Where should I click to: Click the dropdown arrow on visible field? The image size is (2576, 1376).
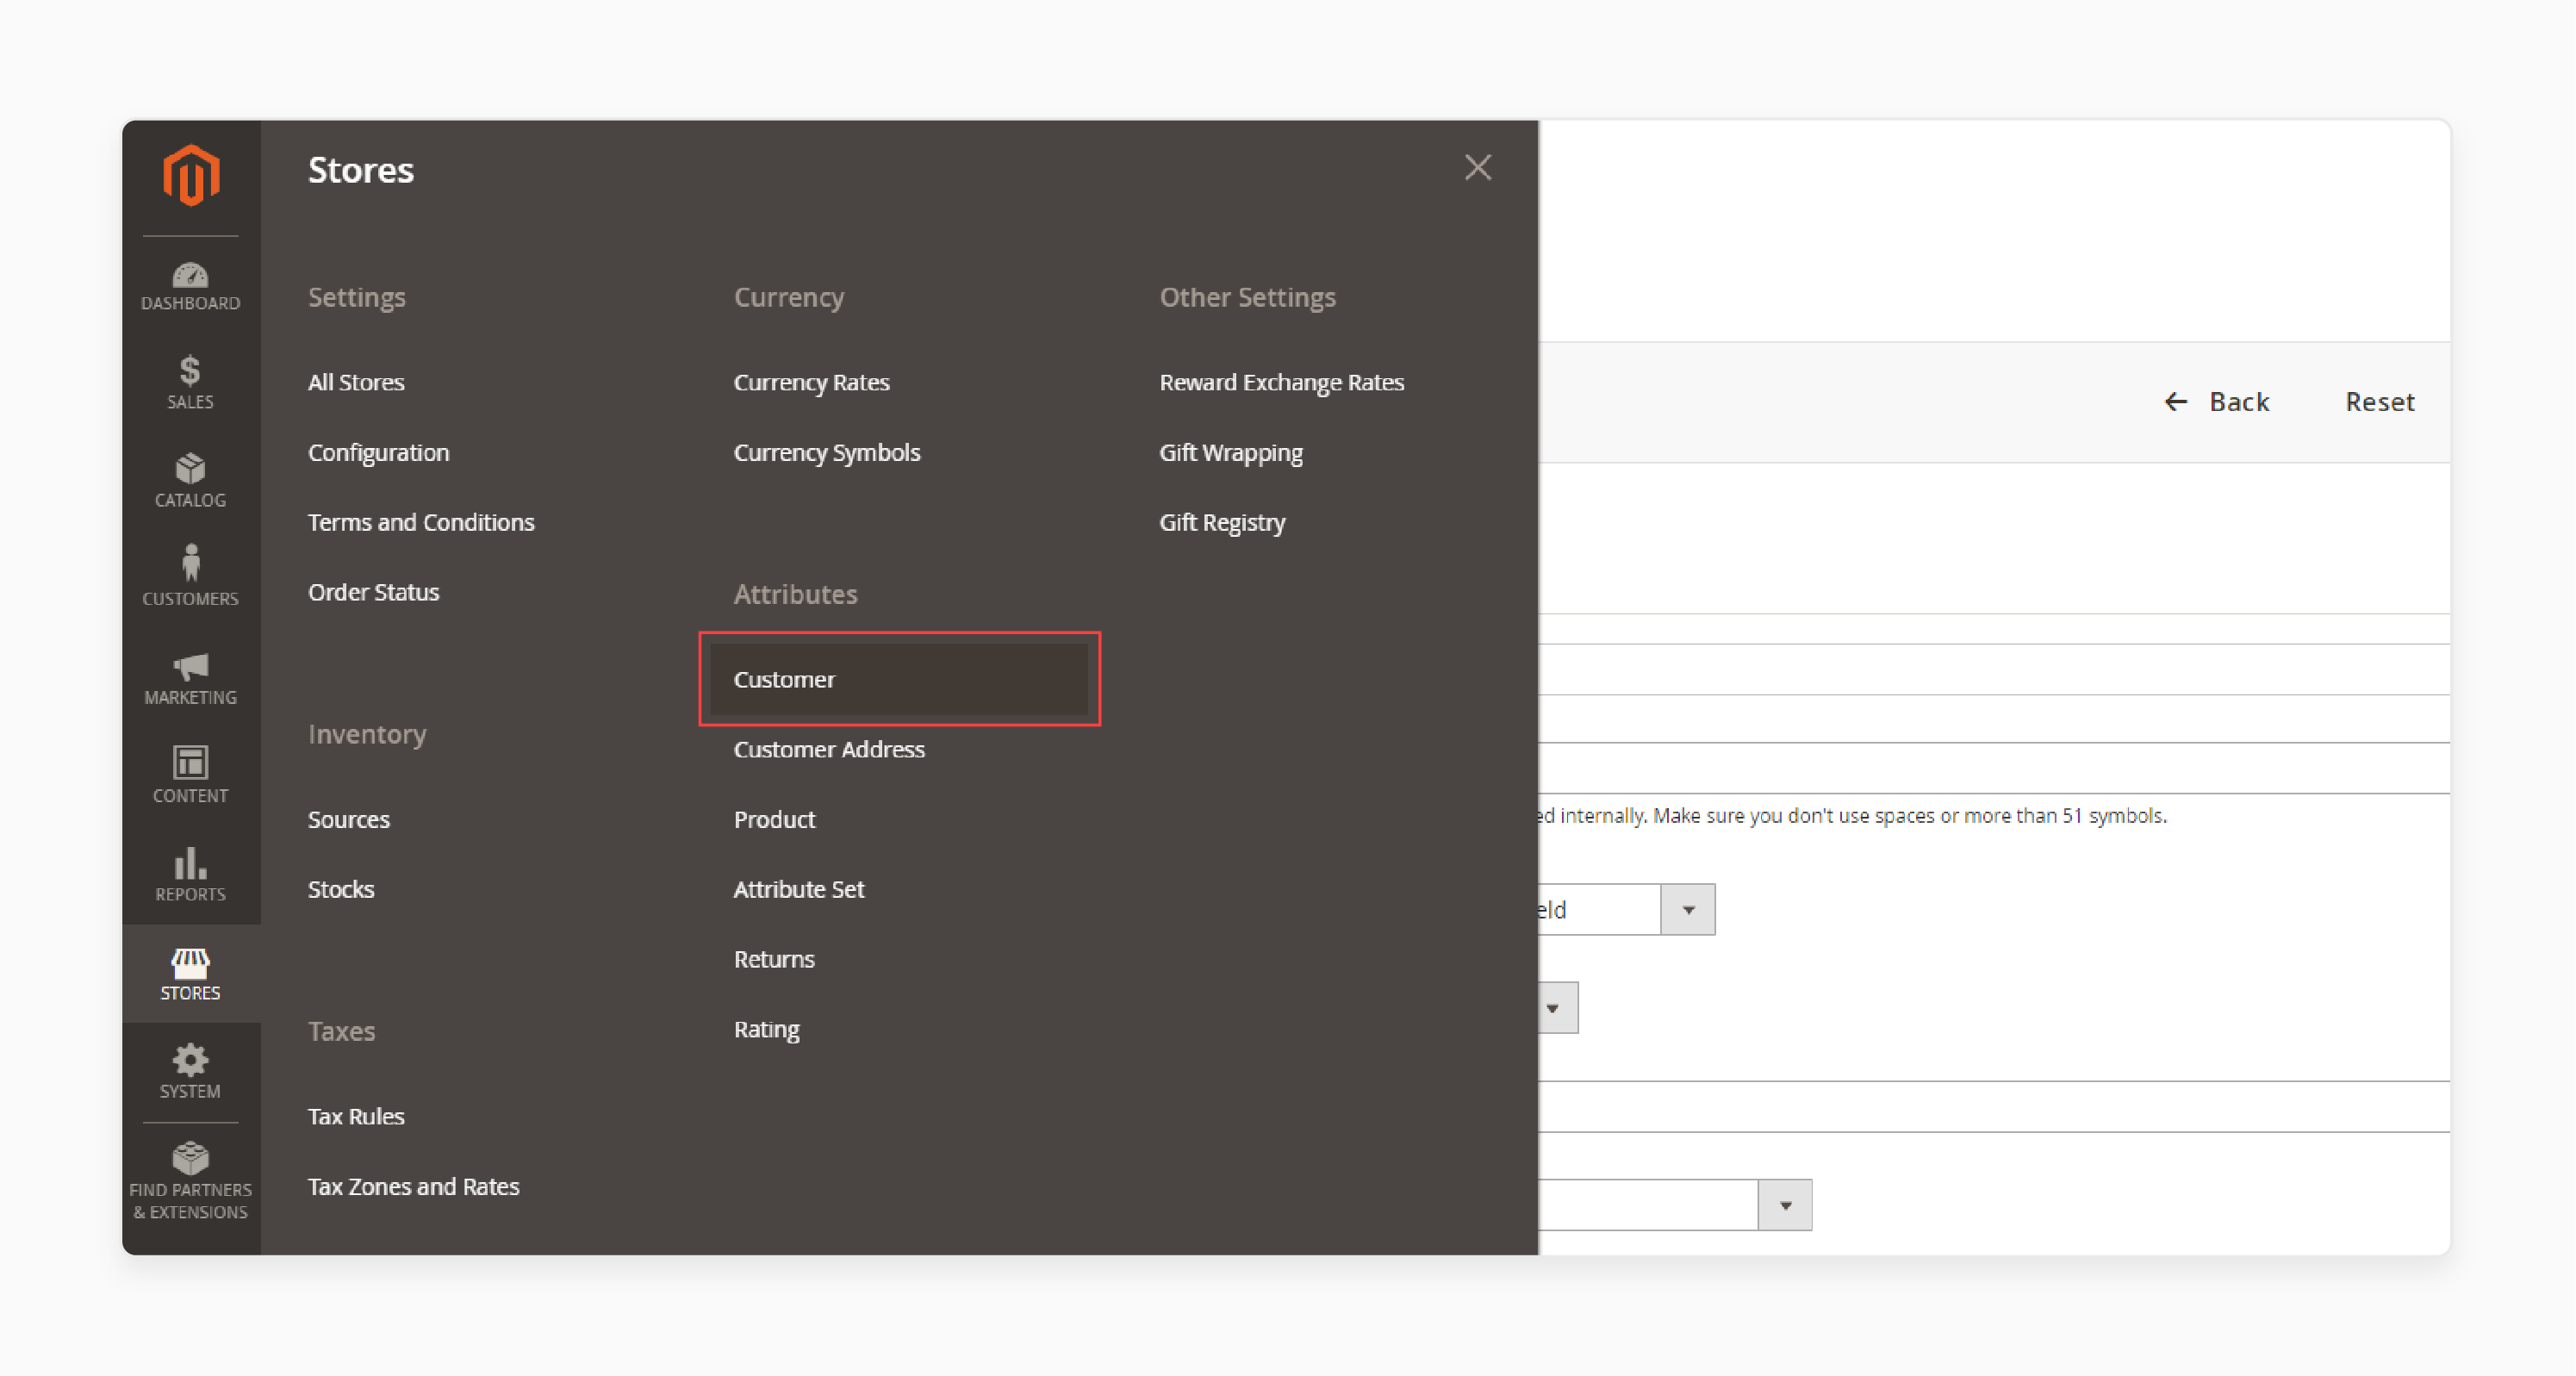coord(1689,909)
